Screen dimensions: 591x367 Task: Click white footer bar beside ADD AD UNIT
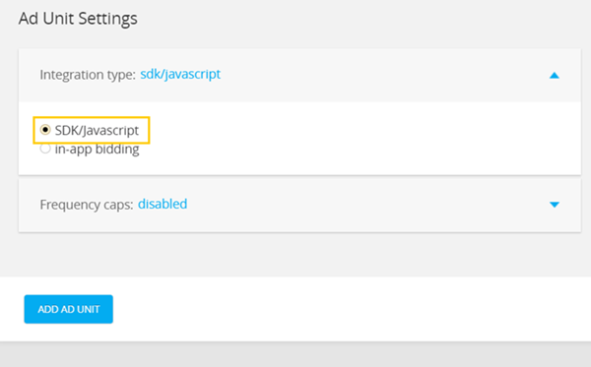click(351, 309)
